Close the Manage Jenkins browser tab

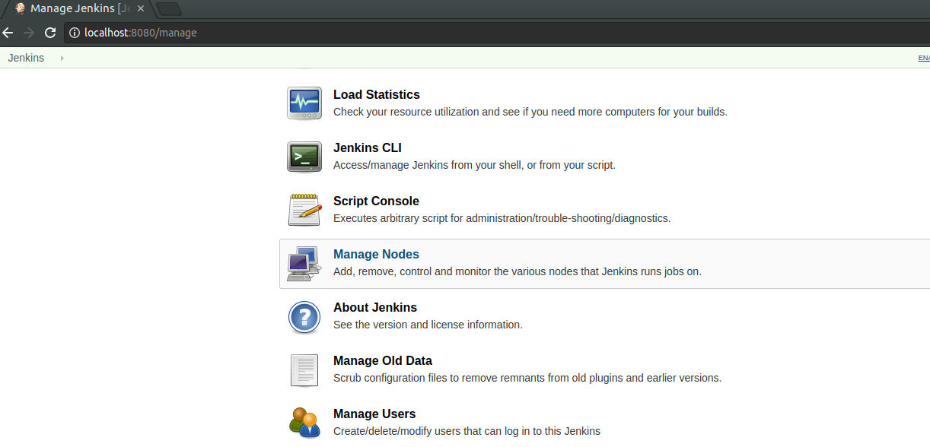140,8
